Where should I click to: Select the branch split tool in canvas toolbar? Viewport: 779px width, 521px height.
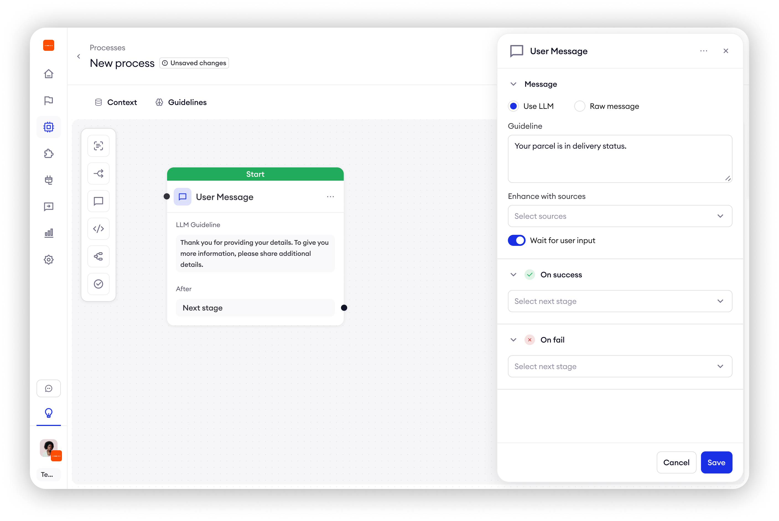coord(98,173)
